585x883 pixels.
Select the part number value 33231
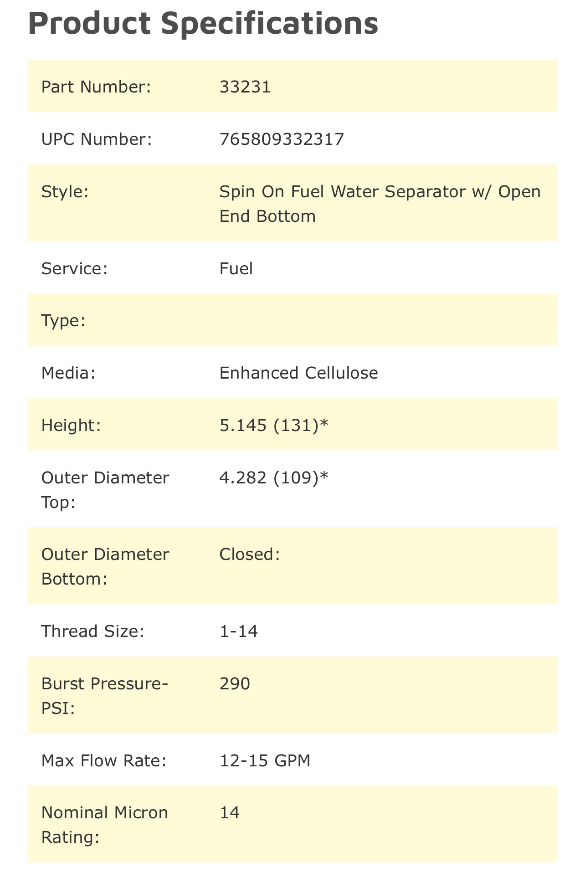click(x=245, y=87)
